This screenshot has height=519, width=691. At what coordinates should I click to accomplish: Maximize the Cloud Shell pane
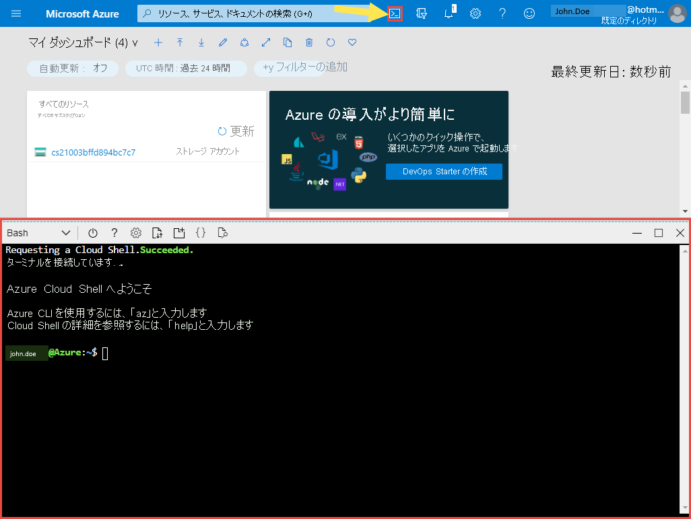[x=659, y=233]
